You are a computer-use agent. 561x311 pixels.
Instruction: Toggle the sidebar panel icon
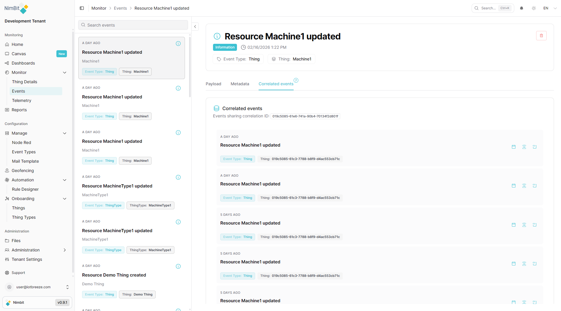82,8
